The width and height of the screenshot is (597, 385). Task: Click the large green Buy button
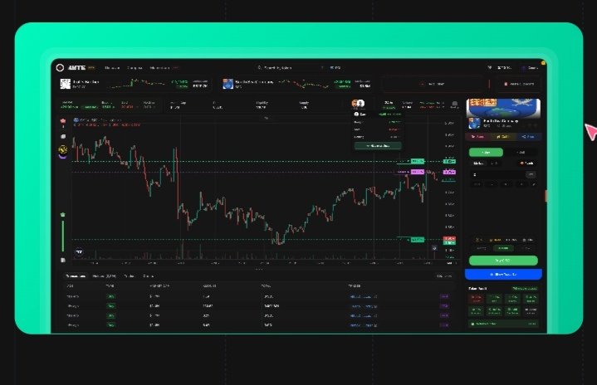[x=503, y=261]
